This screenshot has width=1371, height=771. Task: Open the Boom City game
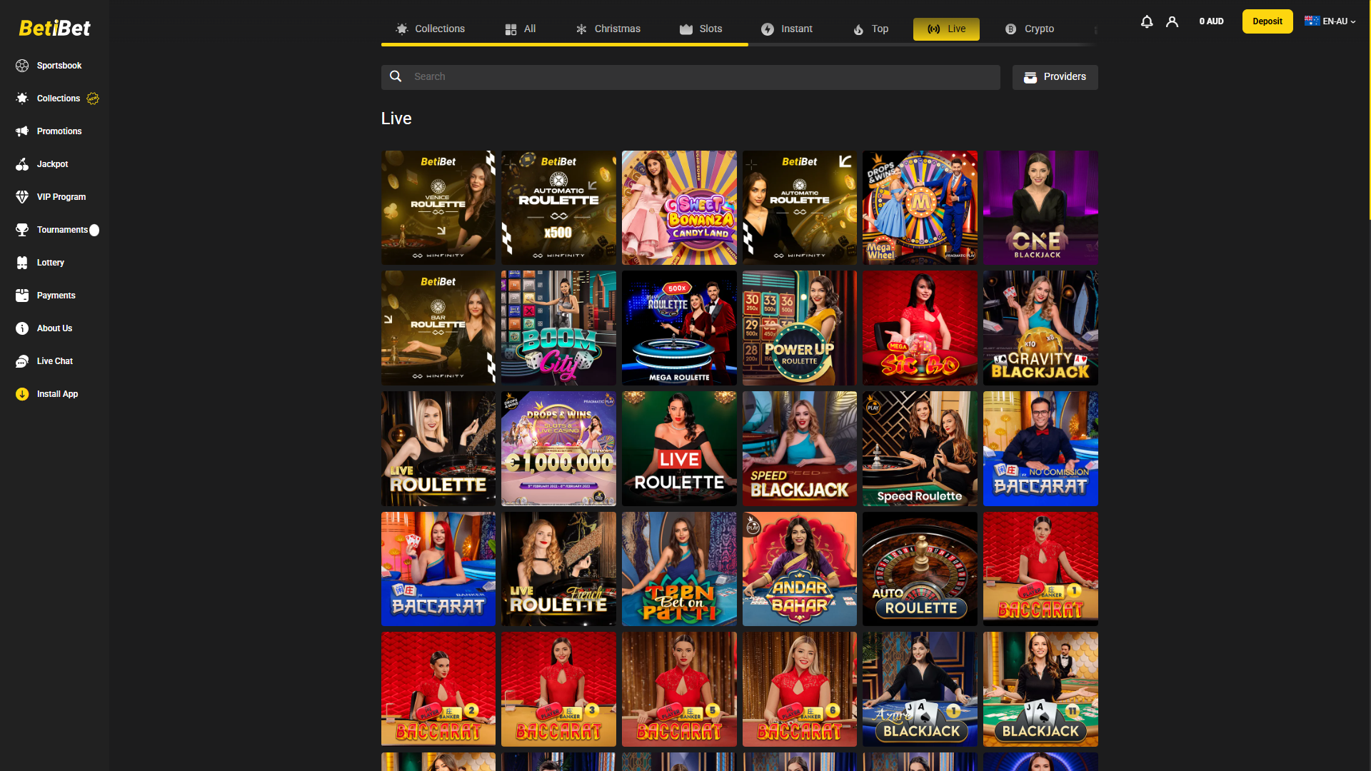pyautogui.click(x=558, y=328)
